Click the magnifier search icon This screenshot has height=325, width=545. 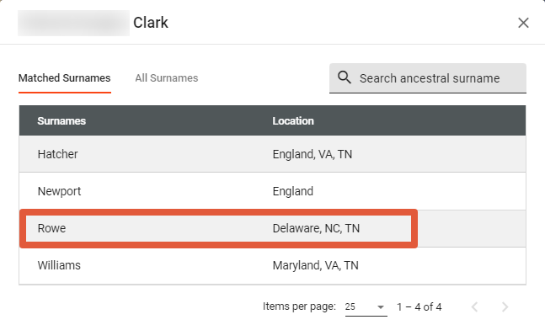click(x=345, y=77)
